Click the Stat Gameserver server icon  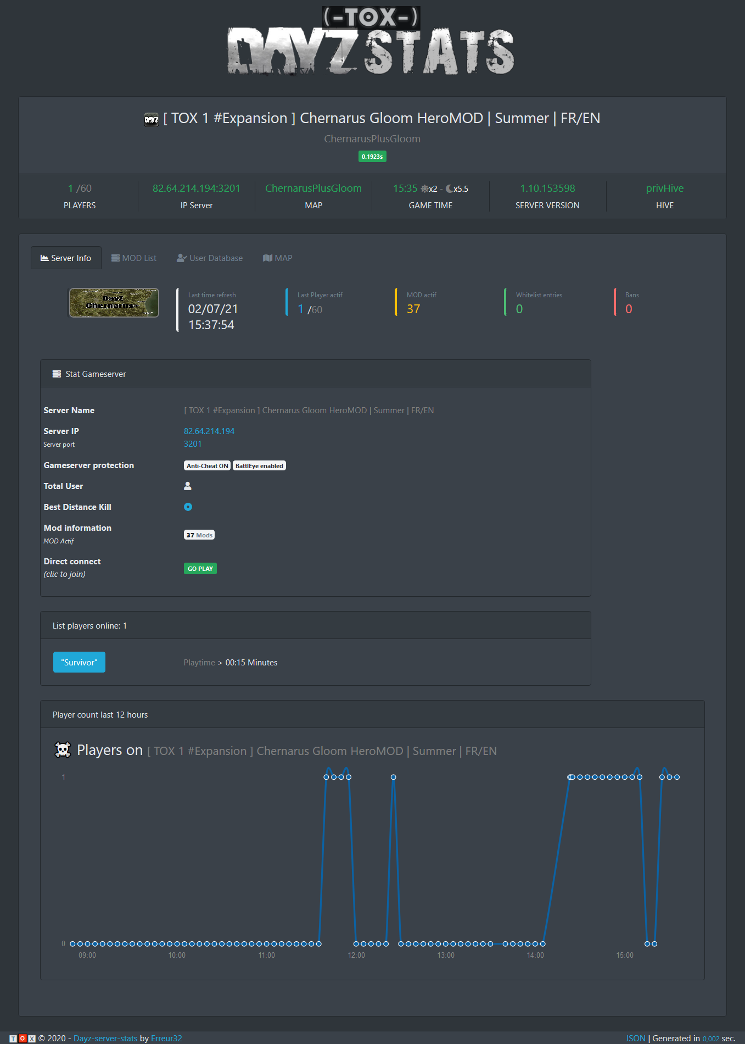point(57,374)
